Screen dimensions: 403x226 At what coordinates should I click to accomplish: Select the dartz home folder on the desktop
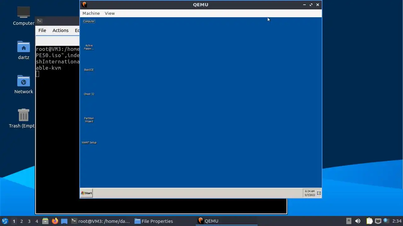tap(24, 50)
